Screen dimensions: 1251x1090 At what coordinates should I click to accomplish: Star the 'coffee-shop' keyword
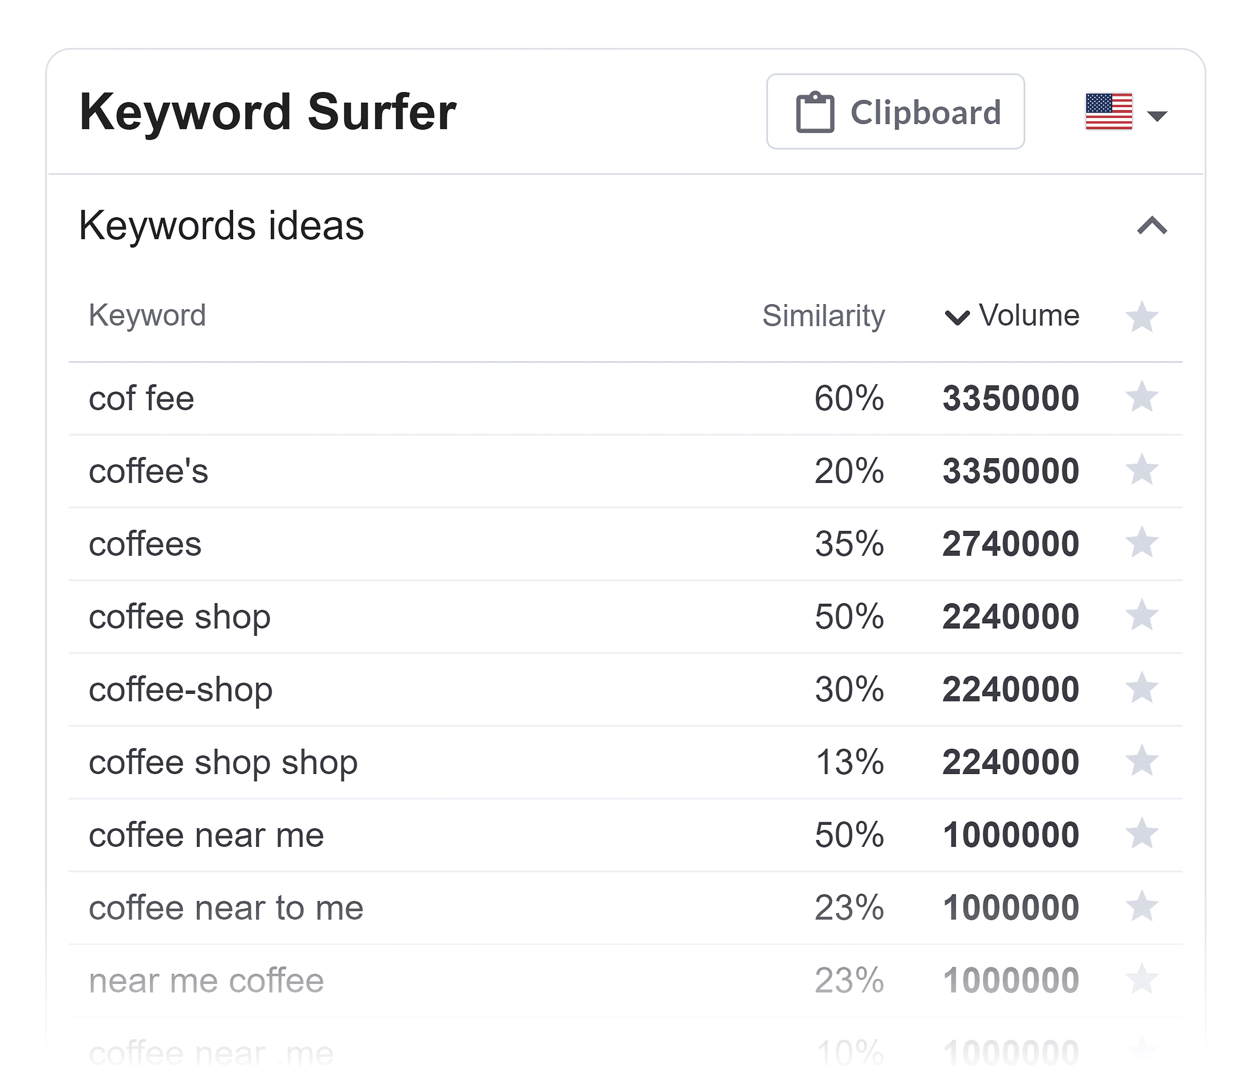click(1141, 688)
